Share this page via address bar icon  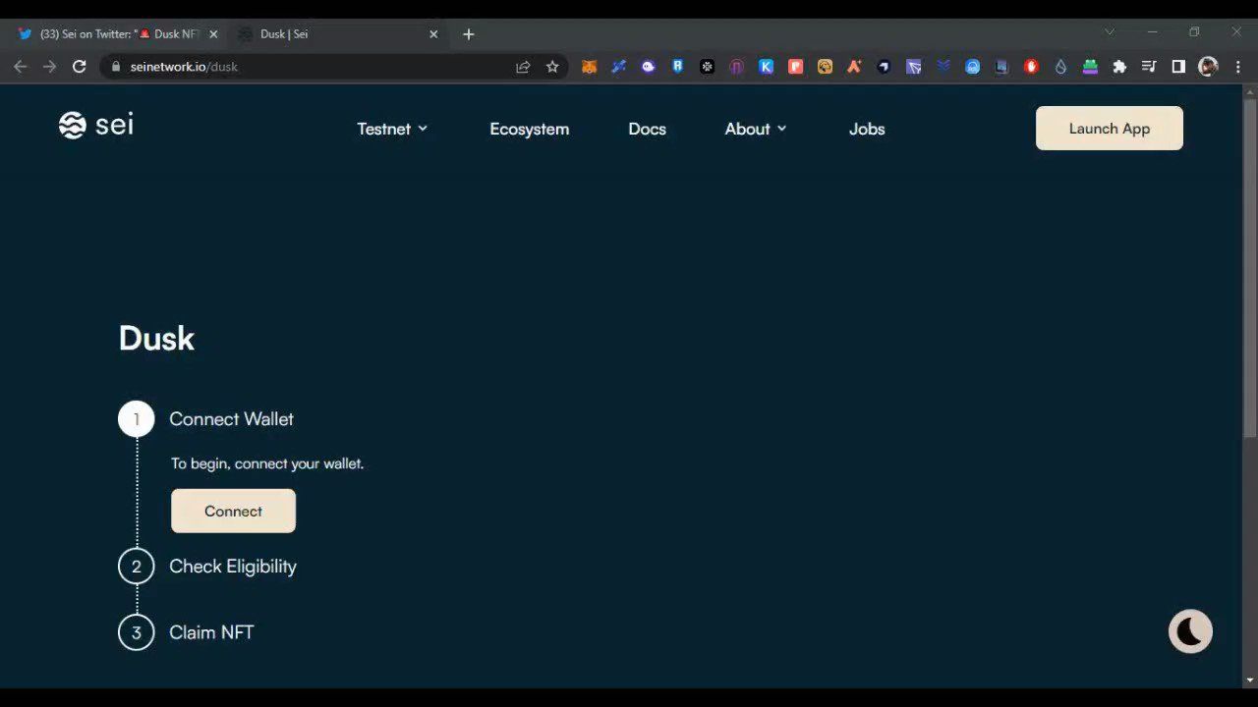pos(523,67)
